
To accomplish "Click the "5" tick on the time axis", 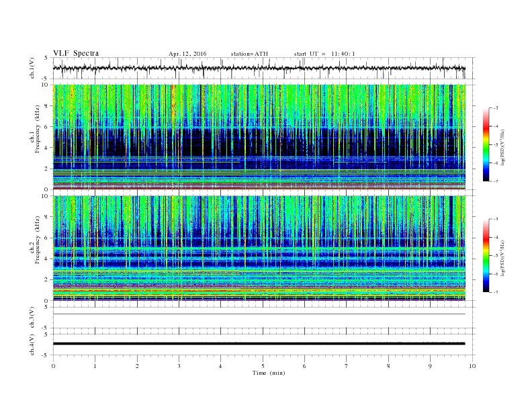I will tap(263, 366).
